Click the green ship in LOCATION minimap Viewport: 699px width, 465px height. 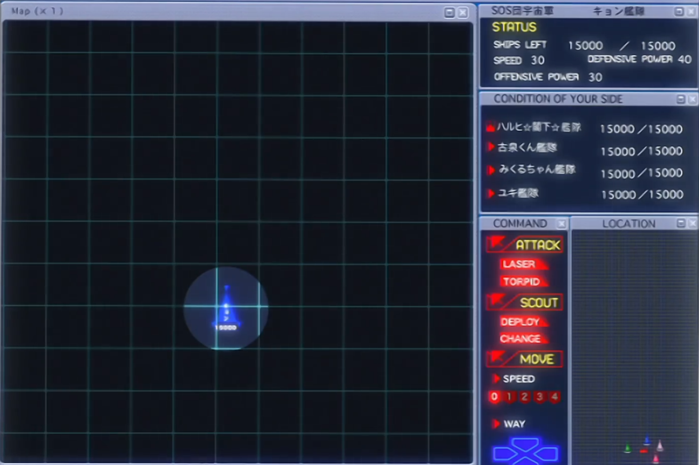628,448
